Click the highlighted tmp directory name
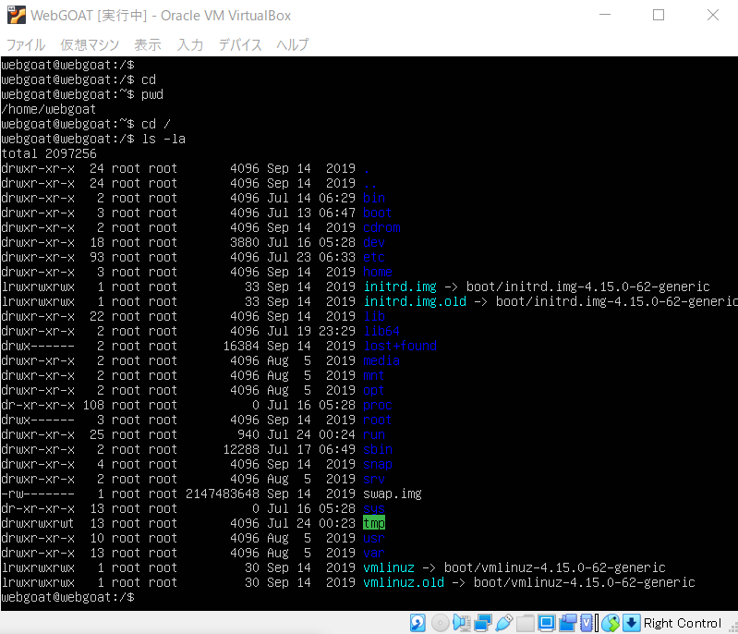This screenshot has width=738, height=634. (x=374, y=523)
